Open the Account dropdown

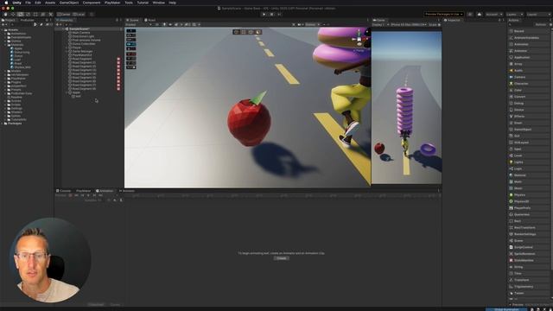pyautogui.click(x=493, y=15)
